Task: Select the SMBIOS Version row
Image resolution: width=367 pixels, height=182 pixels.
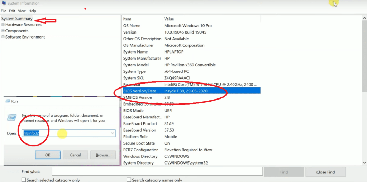Action: tap(191, 97)
